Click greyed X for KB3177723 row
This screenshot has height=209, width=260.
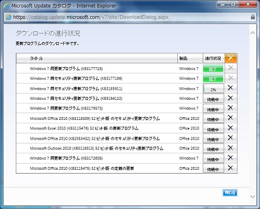coord(231,68)
